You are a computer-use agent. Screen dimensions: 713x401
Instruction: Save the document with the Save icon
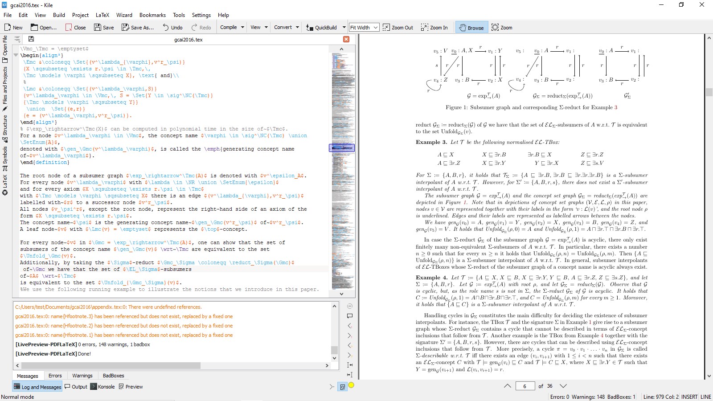(x=104, y=27)
